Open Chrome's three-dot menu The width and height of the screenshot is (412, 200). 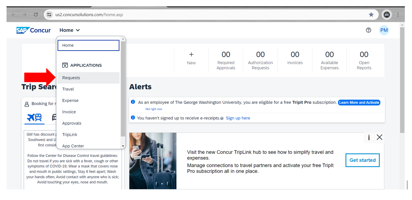[x=398, y=15]
